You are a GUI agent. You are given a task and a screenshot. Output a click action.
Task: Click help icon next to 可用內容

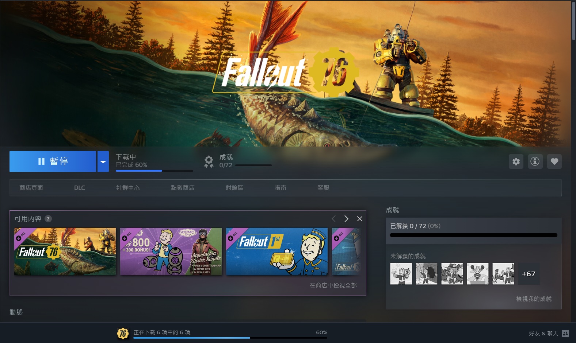[48, 219]
